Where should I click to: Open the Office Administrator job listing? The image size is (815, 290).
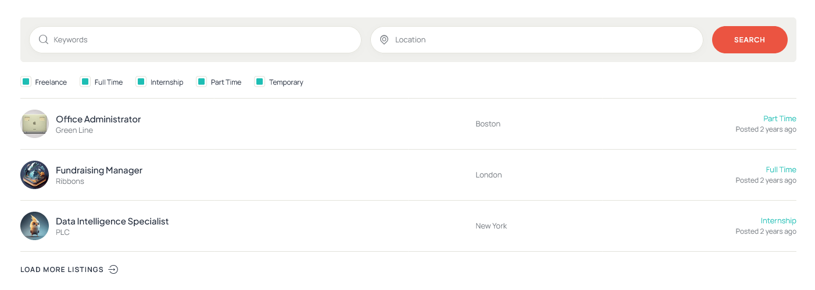408,124
